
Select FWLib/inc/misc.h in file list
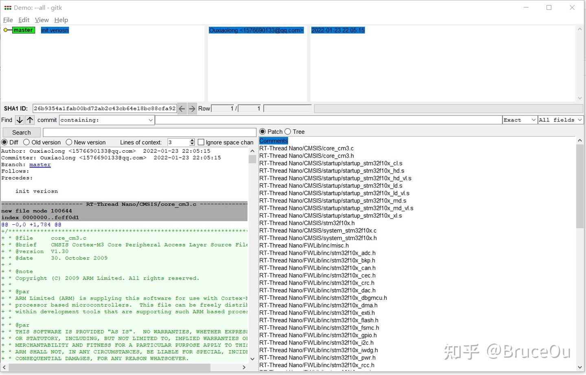(x=304, y=245)
